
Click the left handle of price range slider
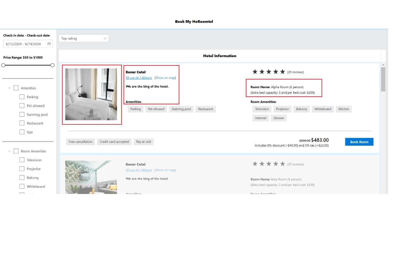3,65
